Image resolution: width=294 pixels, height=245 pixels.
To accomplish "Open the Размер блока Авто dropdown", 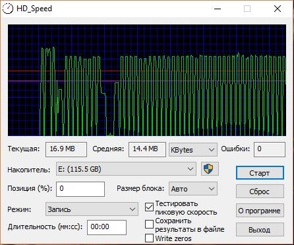I will [x=193, y=189].
